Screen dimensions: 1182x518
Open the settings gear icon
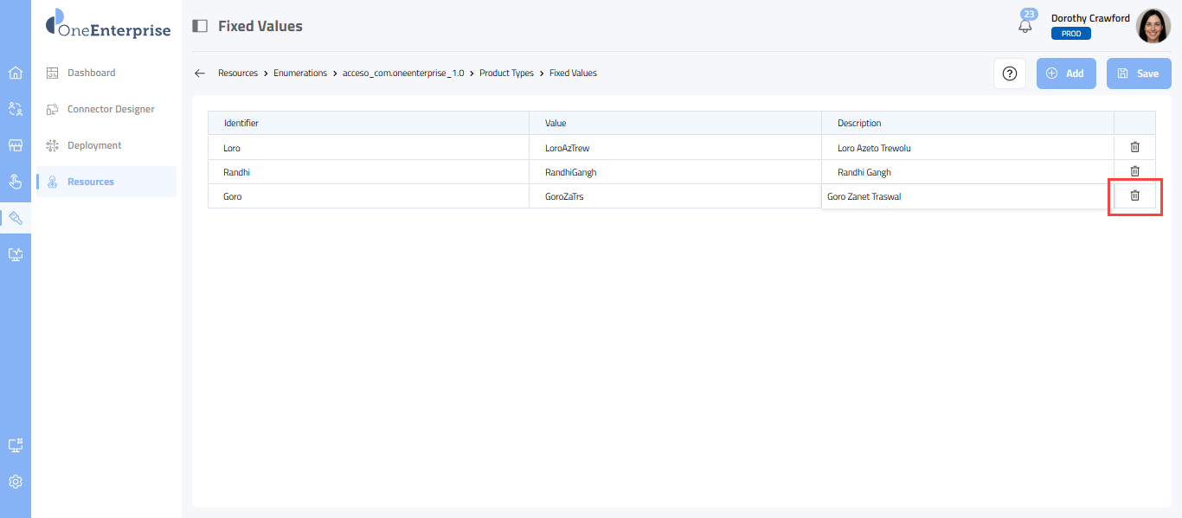[16, 482]
